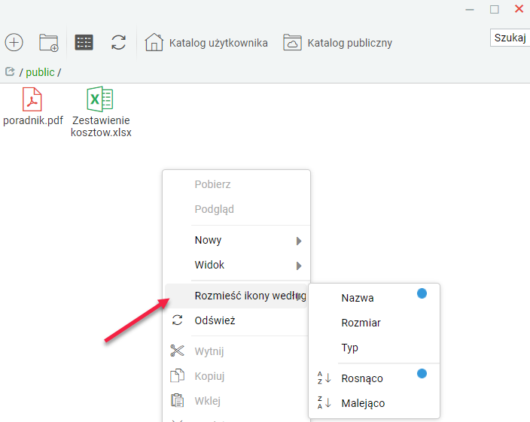This screenshot has height=422, width=530.
Task: Switch view mode with grid icon
Action: (84, 43)
